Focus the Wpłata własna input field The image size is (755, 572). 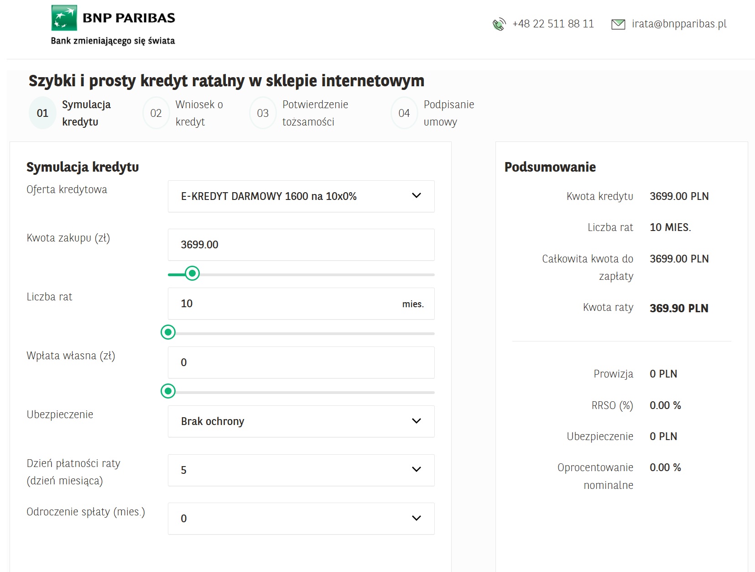301,362
